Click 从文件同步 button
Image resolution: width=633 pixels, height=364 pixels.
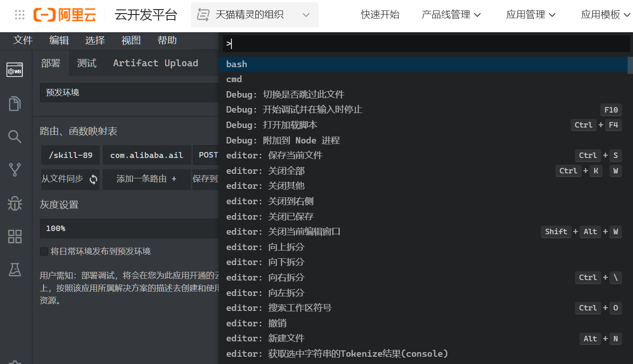click(70, 179)
